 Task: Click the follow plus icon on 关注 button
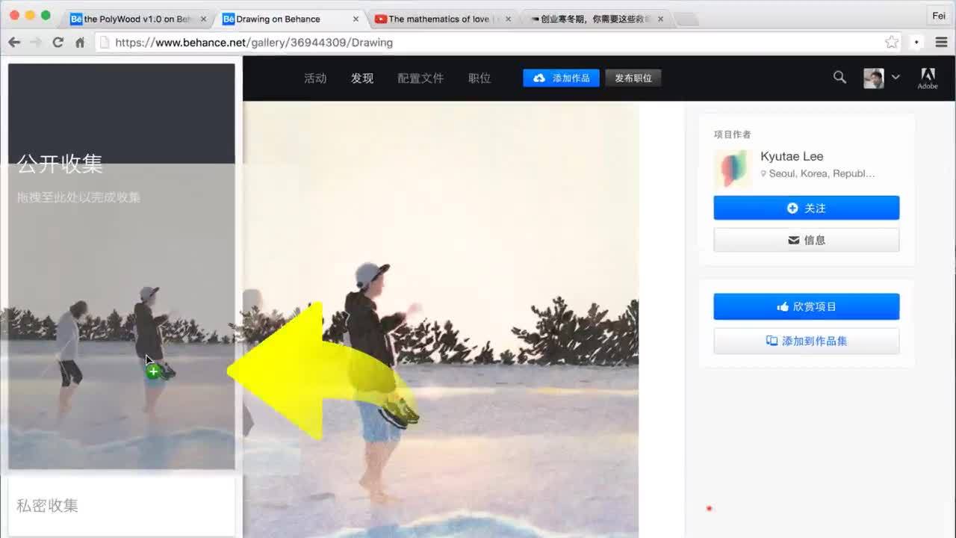792,208
